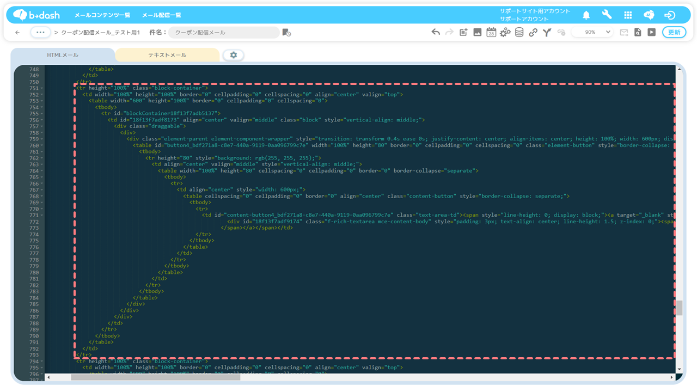Open the 90% zoom dropdown

tap(593, 32)
